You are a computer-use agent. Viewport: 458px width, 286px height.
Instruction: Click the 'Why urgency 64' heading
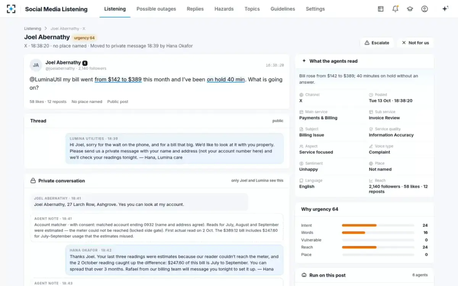319,209
